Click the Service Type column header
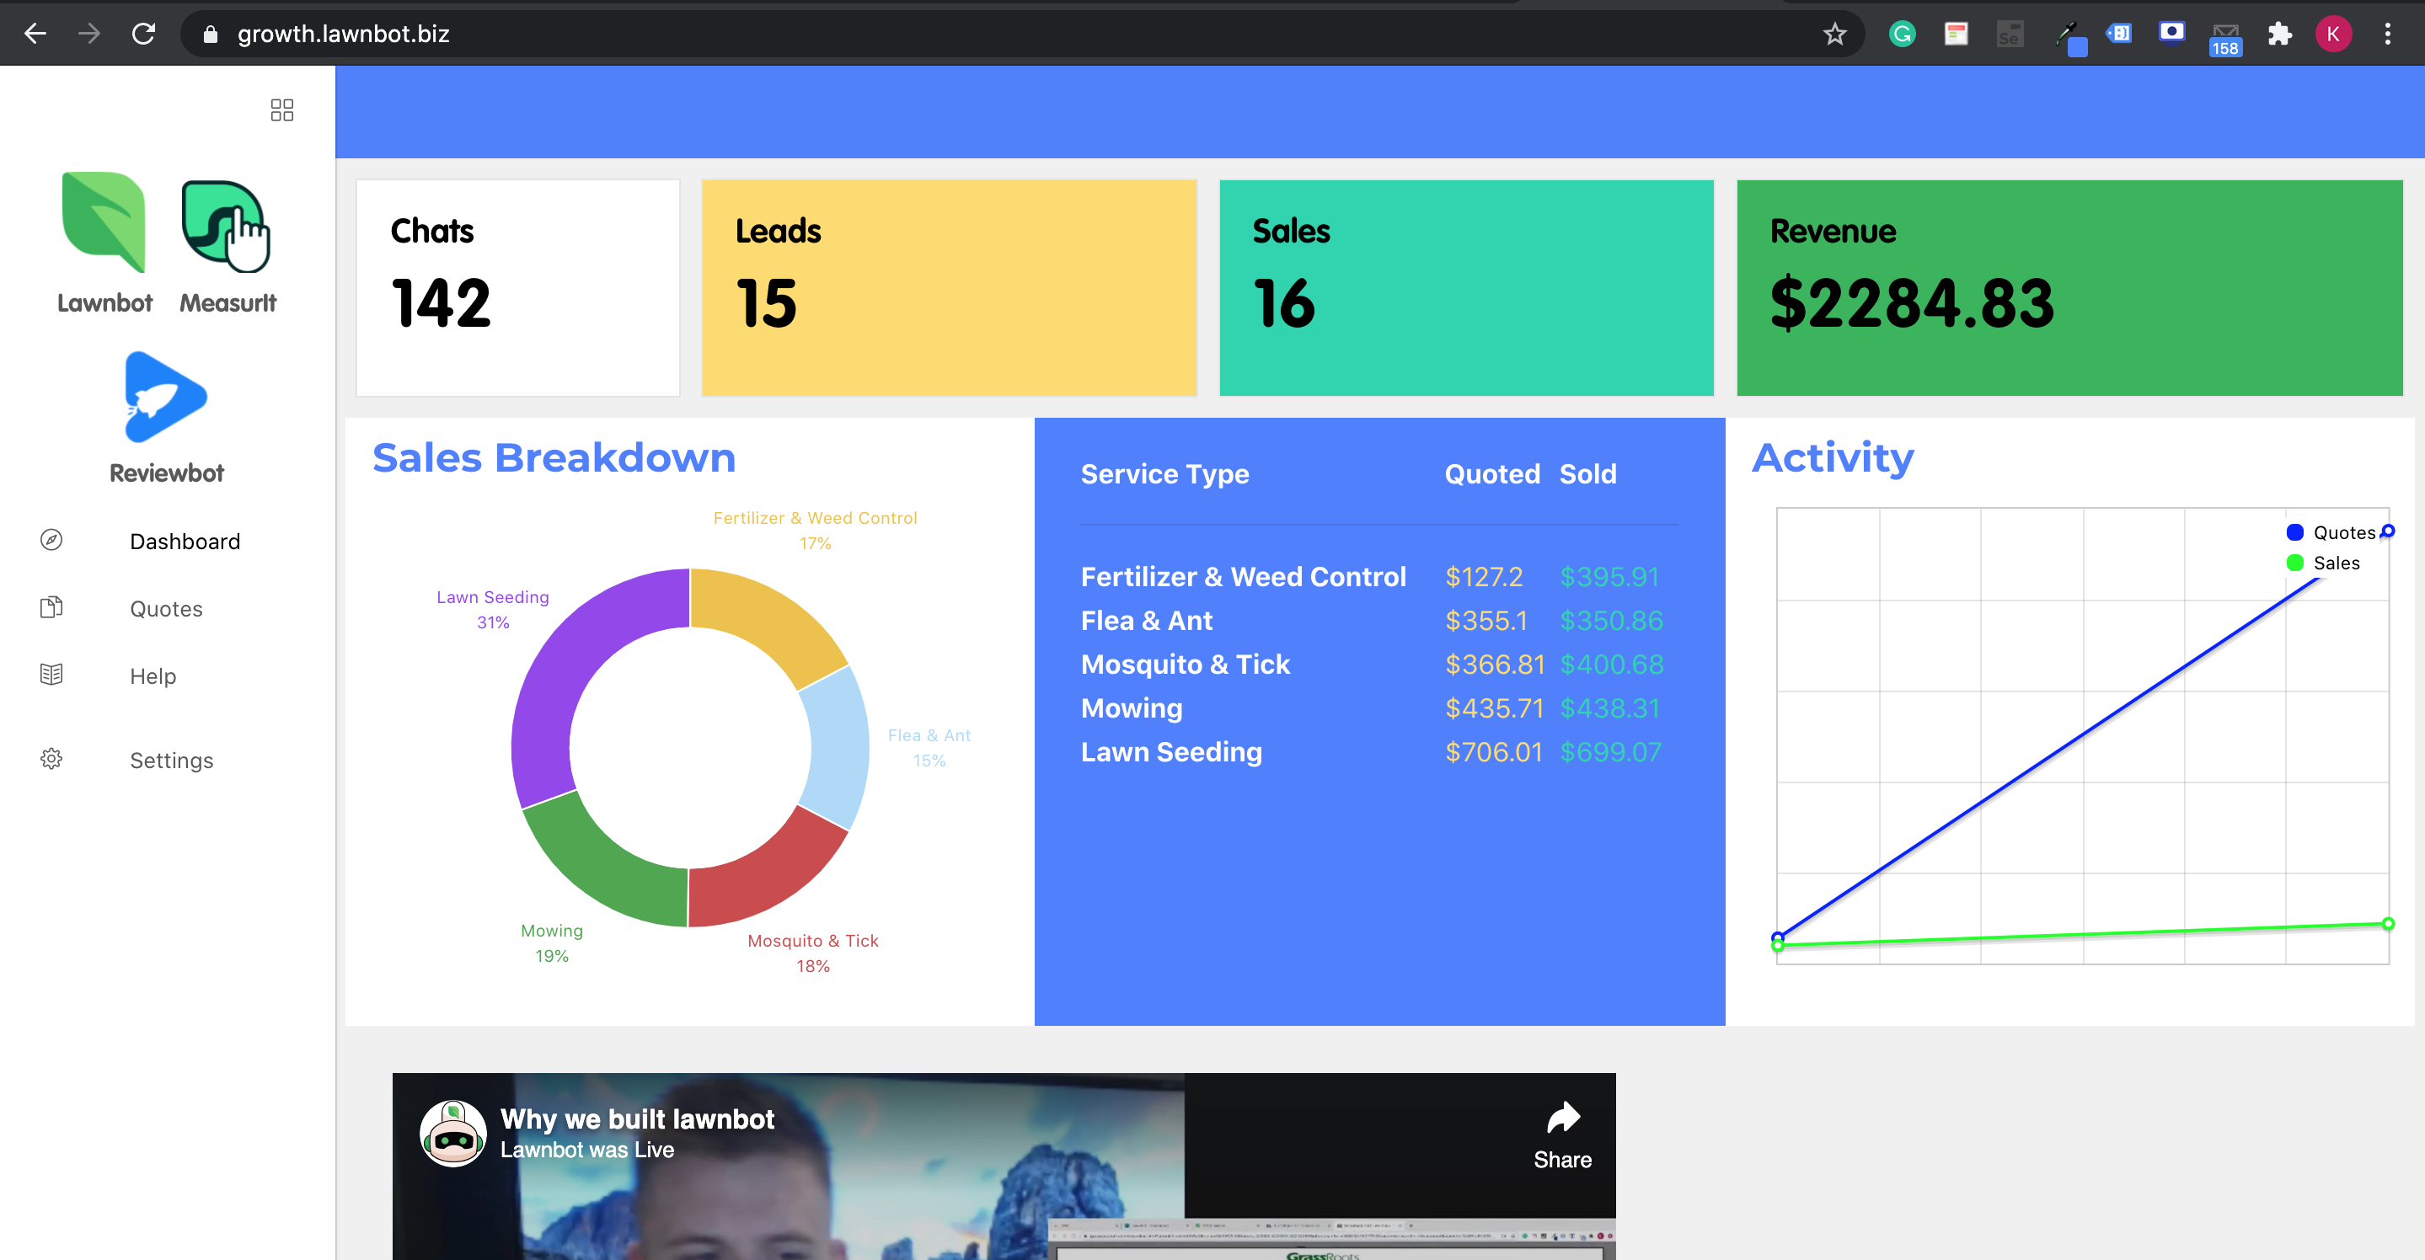This screenshot has height=1260, width=2425. pyautogui.click(x=1164, y=474)
